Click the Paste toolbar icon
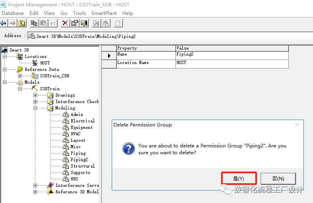Viewport: 313px width, 203px height. click(x=43, y=23)
